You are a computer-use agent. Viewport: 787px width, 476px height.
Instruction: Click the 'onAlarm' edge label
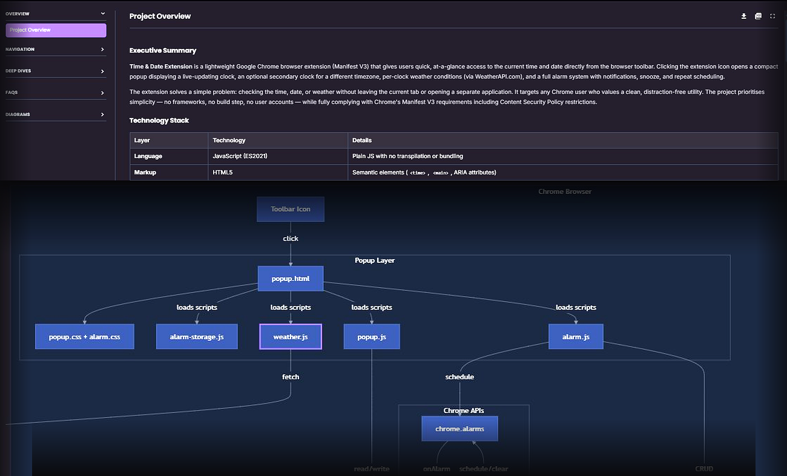pyautogui.click(x=436, y=469)
